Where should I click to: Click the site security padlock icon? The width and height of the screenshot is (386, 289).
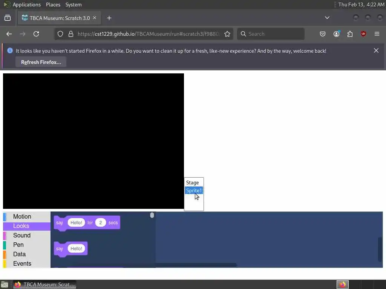(x=71, y=34)
